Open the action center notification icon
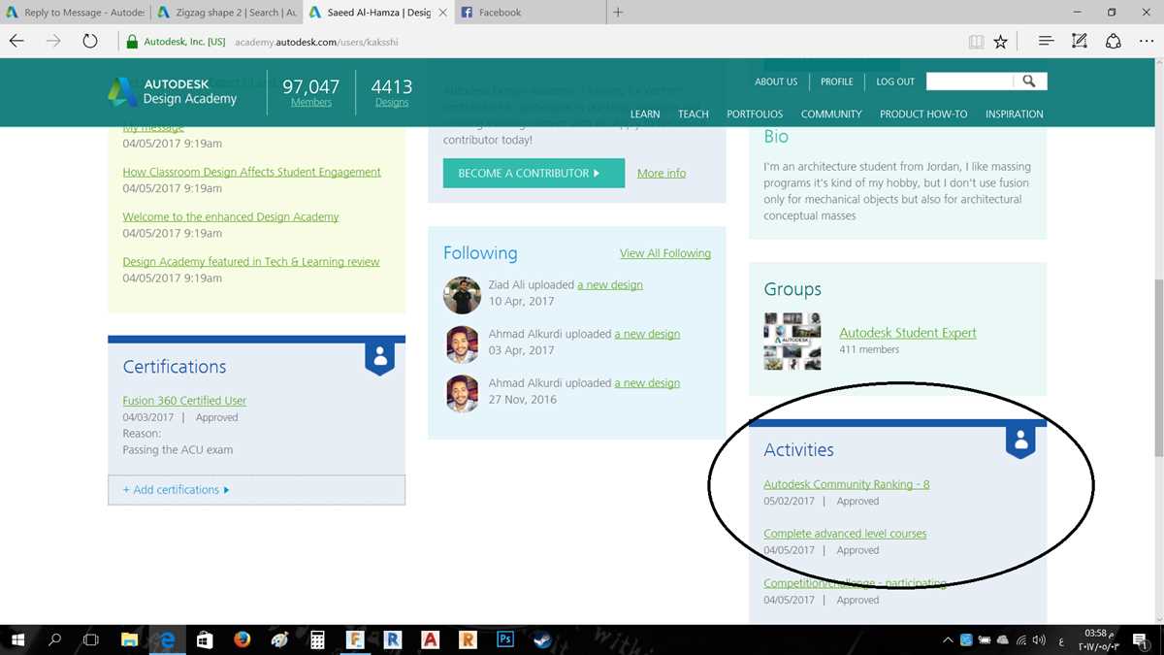This screenshot has height=655, width=1164. coord(1141,639)
